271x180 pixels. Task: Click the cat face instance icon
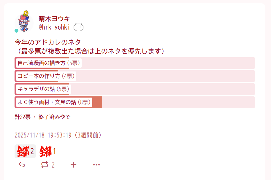(78, 28)
